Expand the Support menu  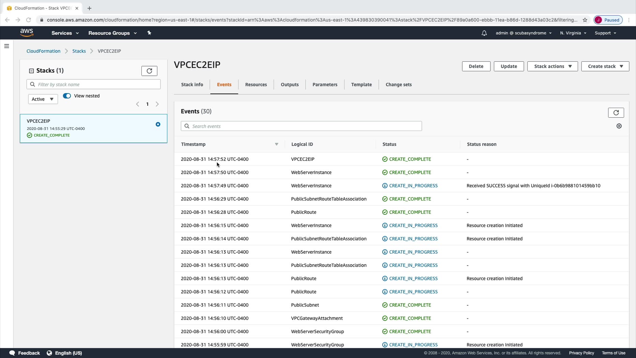(605, 33)
